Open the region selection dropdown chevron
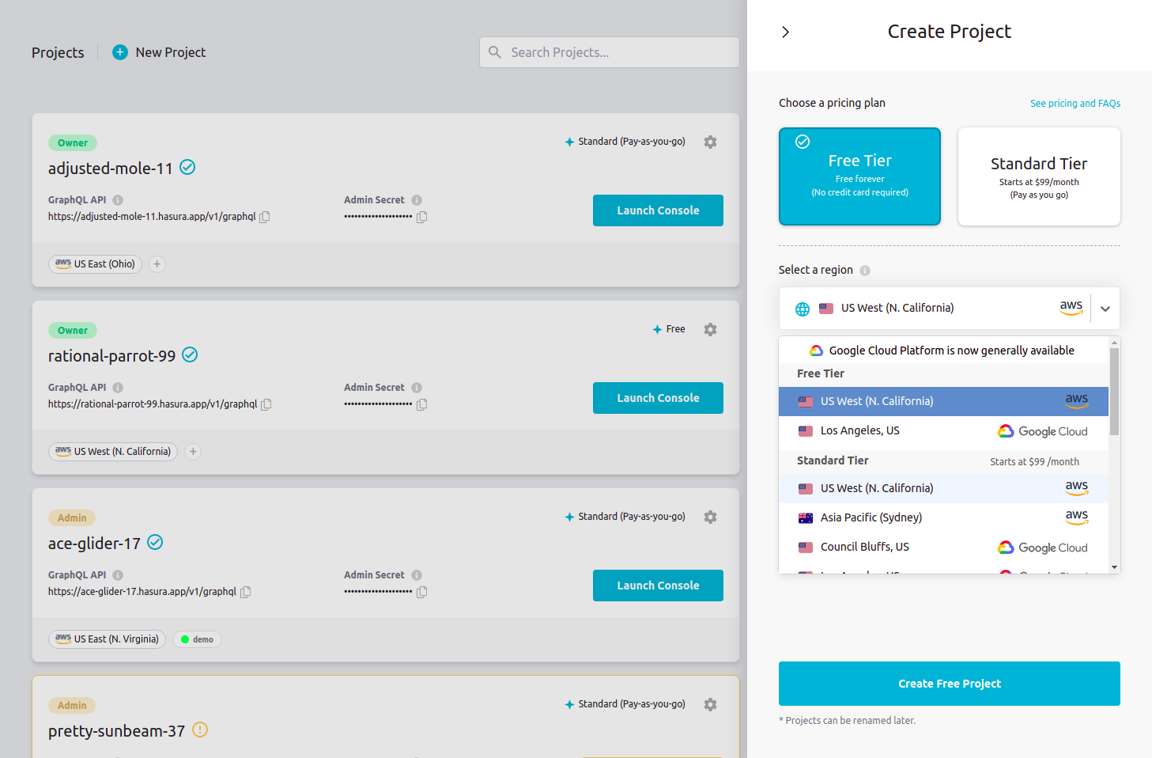 tap(1105, 308)
